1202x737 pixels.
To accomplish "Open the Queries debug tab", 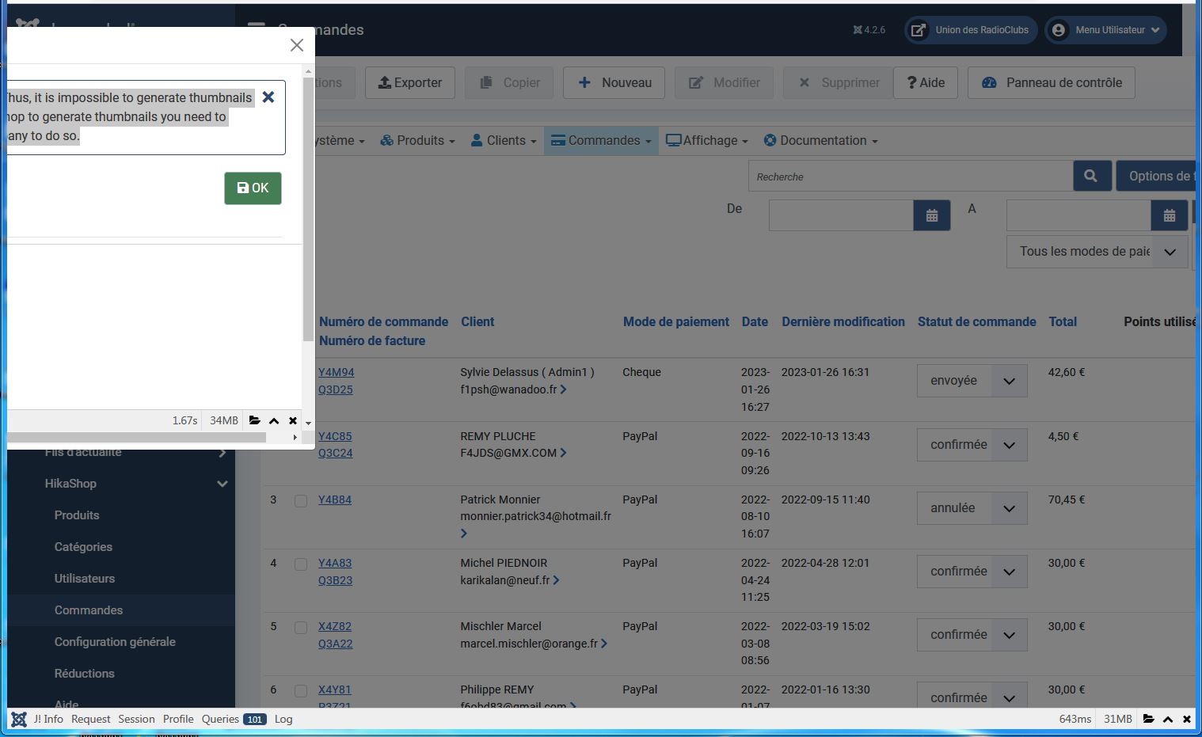I will (234, 719).
